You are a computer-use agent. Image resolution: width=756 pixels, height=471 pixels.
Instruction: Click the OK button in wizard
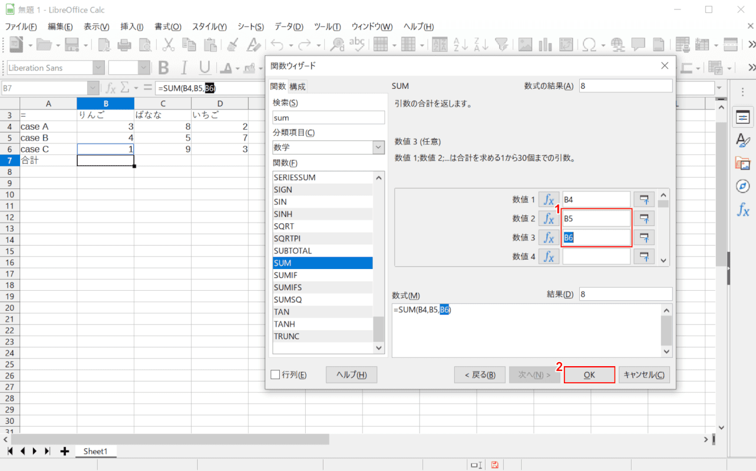589,374
